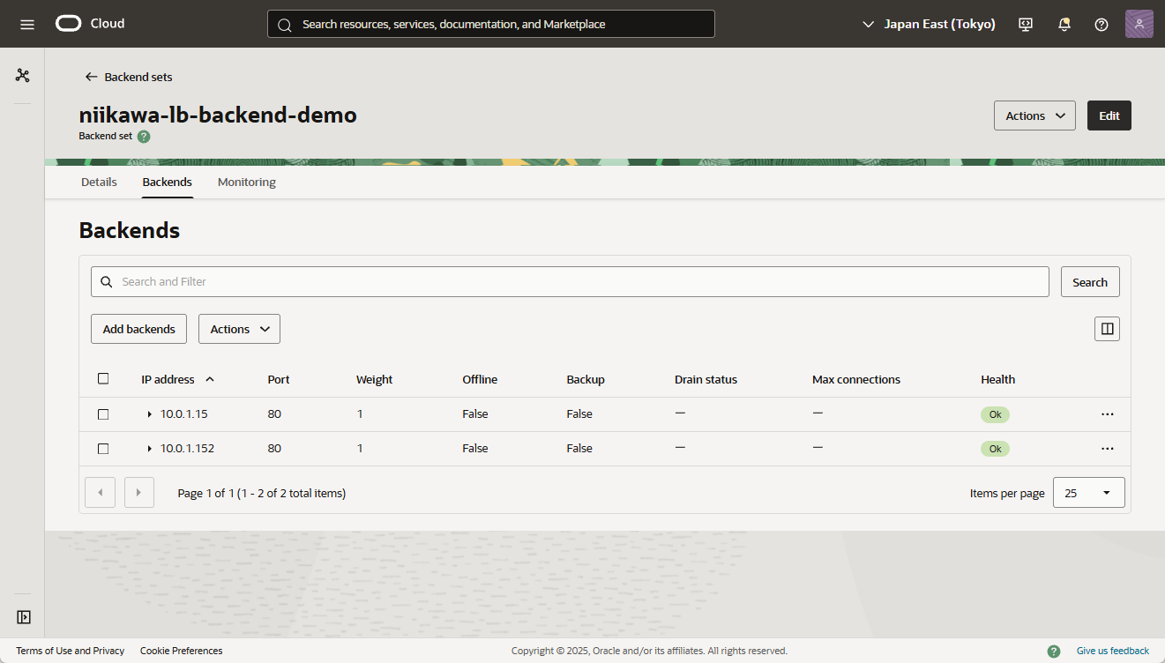Expand the row for IP 10.0.1.152

149,449
